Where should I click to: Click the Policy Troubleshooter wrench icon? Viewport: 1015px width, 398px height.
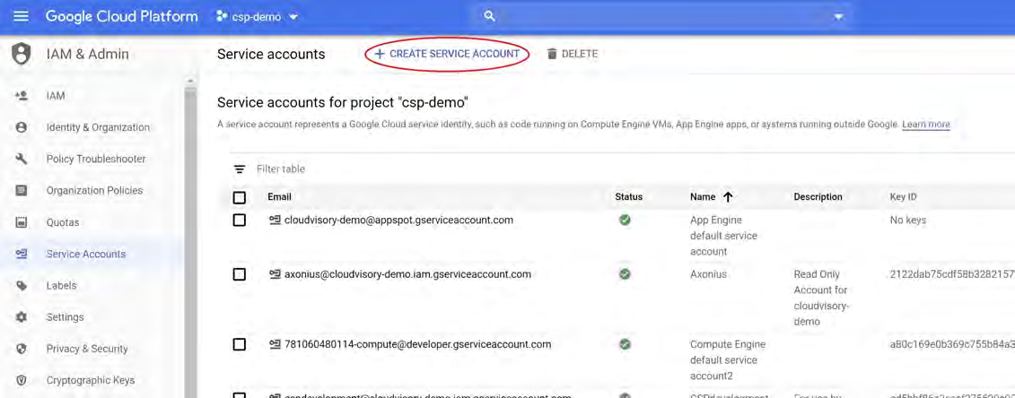click(x=22, y=159)
